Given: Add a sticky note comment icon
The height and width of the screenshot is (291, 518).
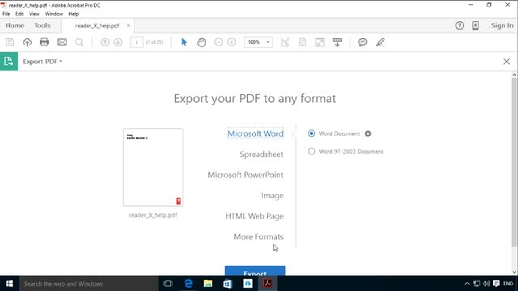Looking at the screenshot, I should pos(363,42).
